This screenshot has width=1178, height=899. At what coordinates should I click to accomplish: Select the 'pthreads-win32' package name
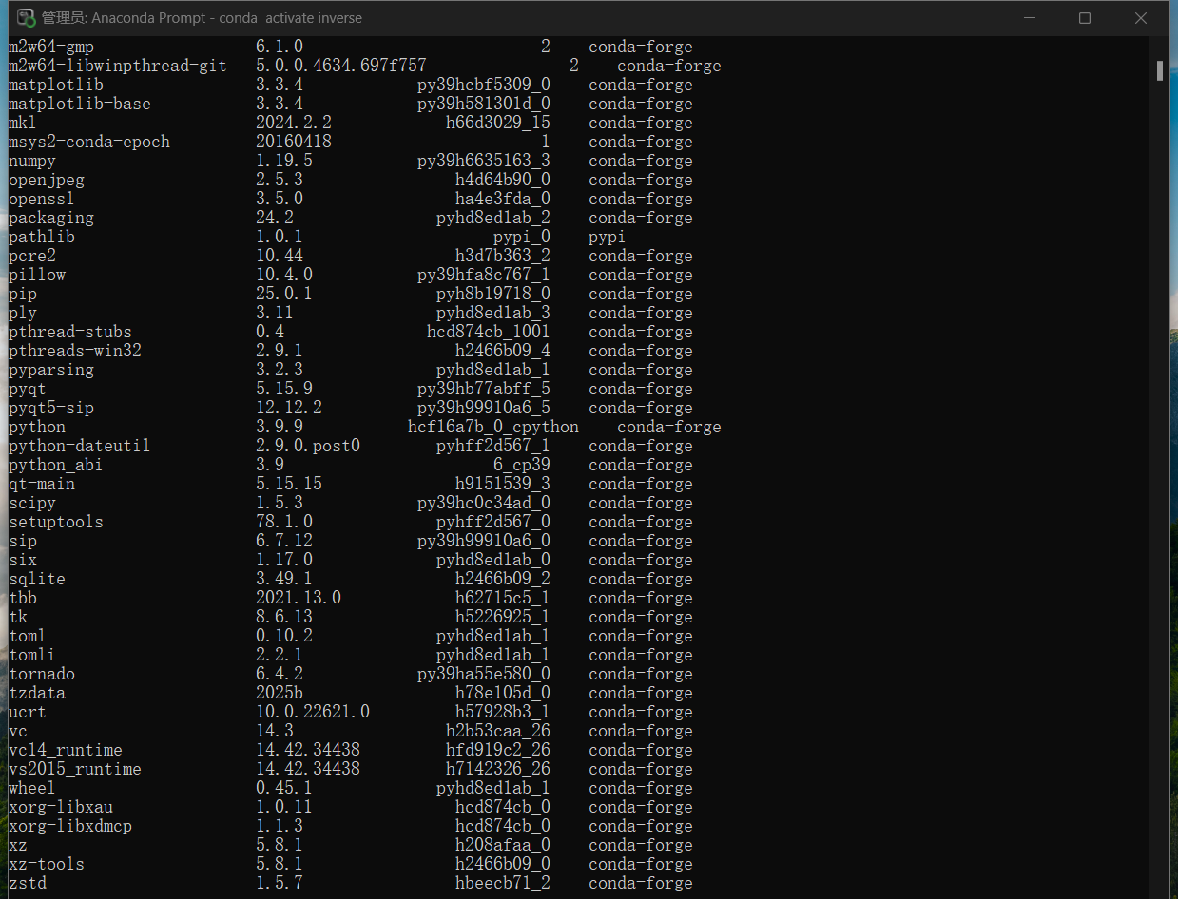tap(75, 351)
